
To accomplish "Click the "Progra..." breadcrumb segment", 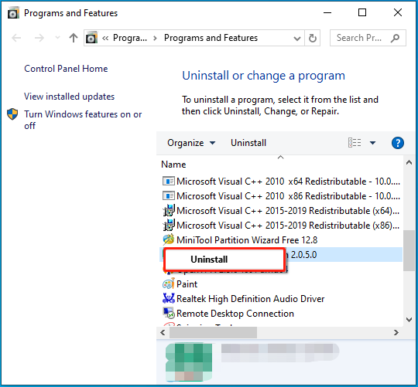I will 130,38.
